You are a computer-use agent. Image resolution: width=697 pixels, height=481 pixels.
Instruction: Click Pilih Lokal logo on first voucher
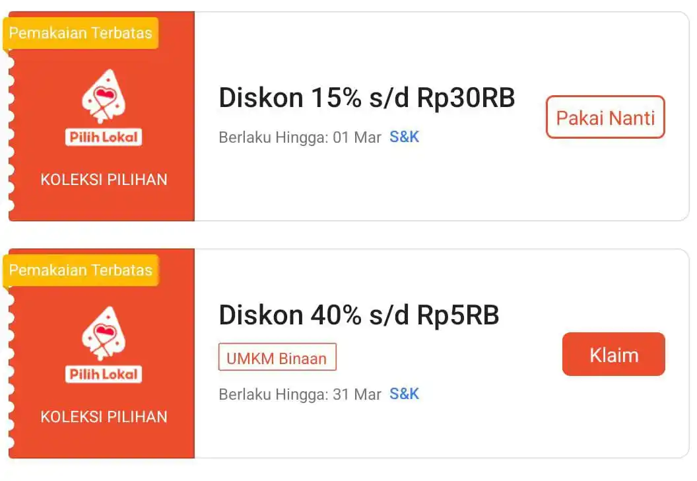coord(104,107)
